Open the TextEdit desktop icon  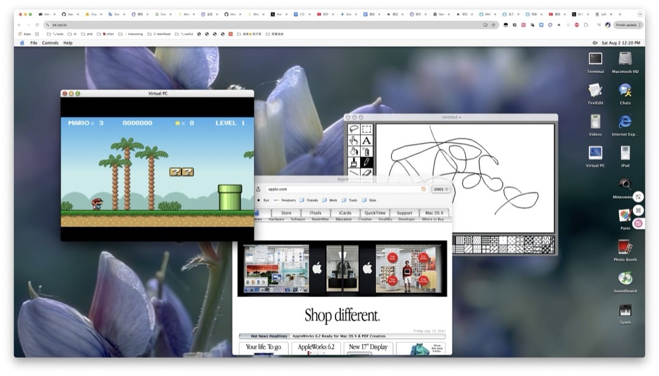[x=595, y=94]
